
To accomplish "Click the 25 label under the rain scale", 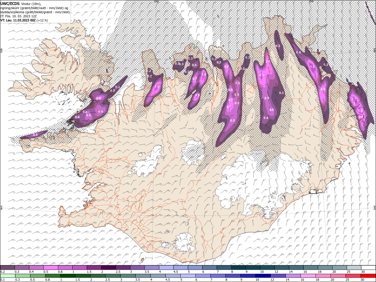I will (x=348, y=280).
